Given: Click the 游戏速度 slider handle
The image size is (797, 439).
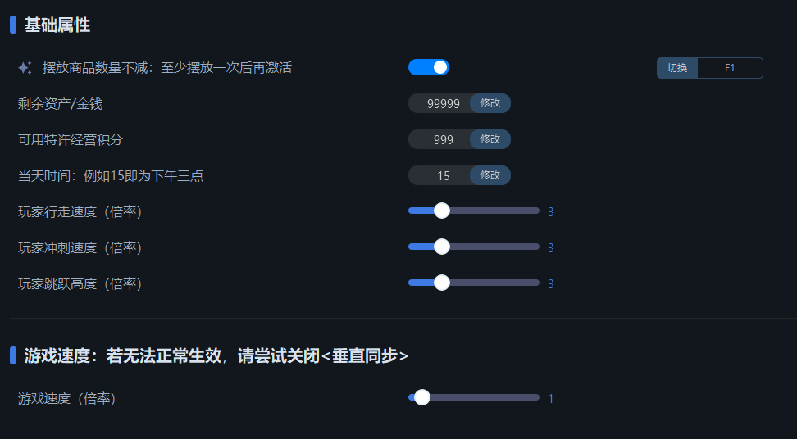Looking at the screenshot, I should (x=422, y=397).
